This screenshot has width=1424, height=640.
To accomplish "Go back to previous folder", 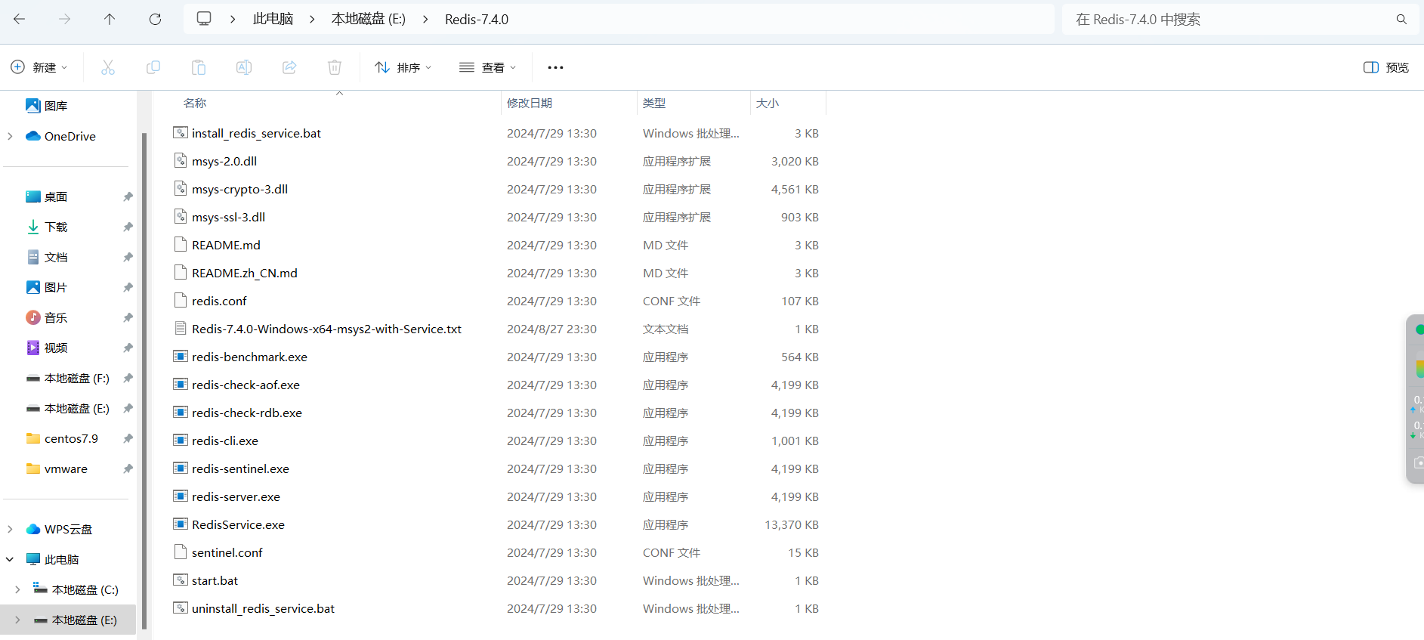I will pyautogui.click(x=20, y=20).
